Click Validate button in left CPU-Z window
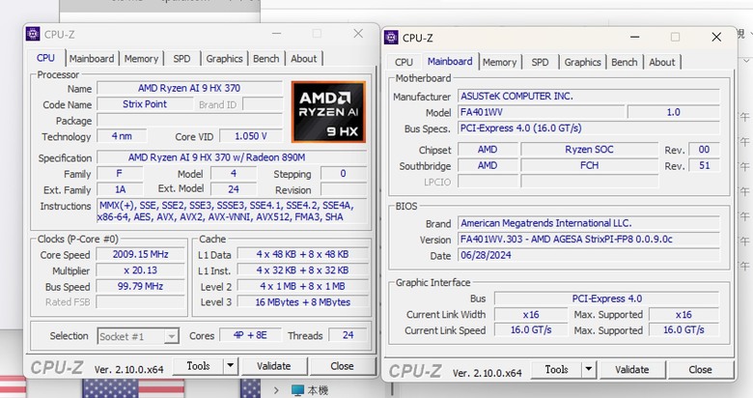Viewport: 753px width, 398px height. 274,366
